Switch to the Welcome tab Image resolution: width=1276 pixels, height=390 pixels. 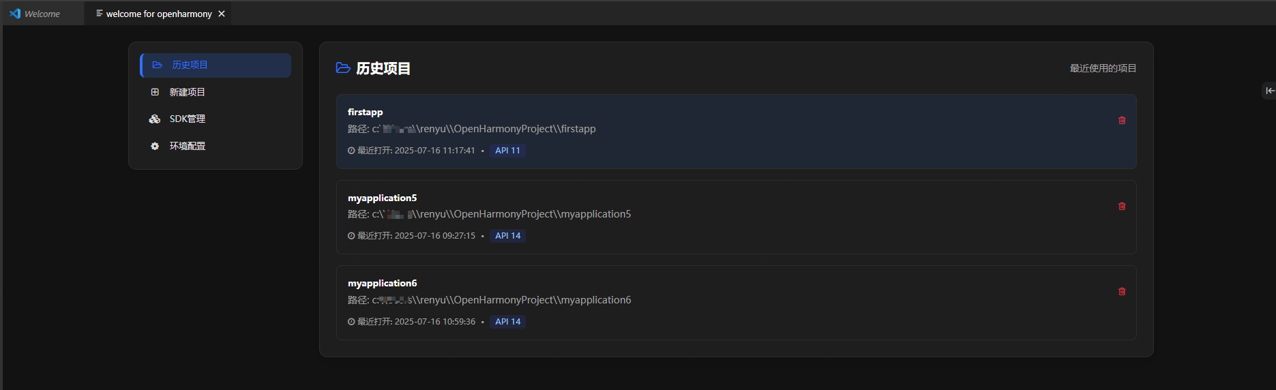(x=42, y=14)
